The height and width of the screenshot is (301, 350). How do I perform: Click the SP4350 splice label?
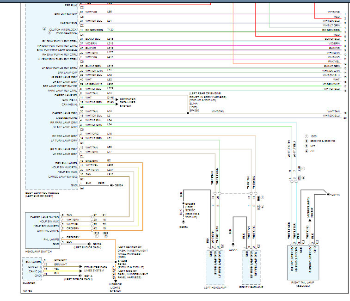(194, 111)
